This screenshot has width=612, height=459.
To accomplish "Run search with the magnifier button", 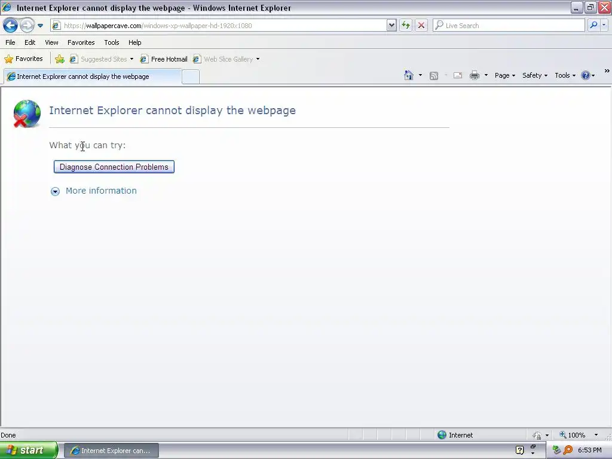I will [x=593, y=26].
